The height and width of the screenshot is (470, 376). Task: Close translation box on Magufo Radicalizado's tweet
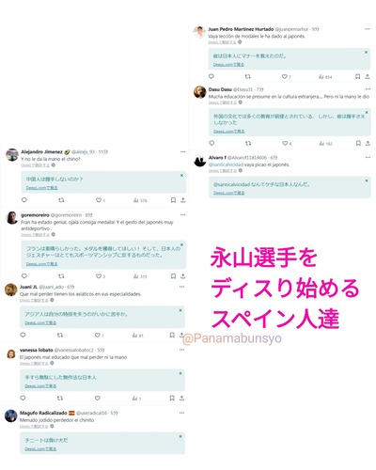tap(180, 436)
